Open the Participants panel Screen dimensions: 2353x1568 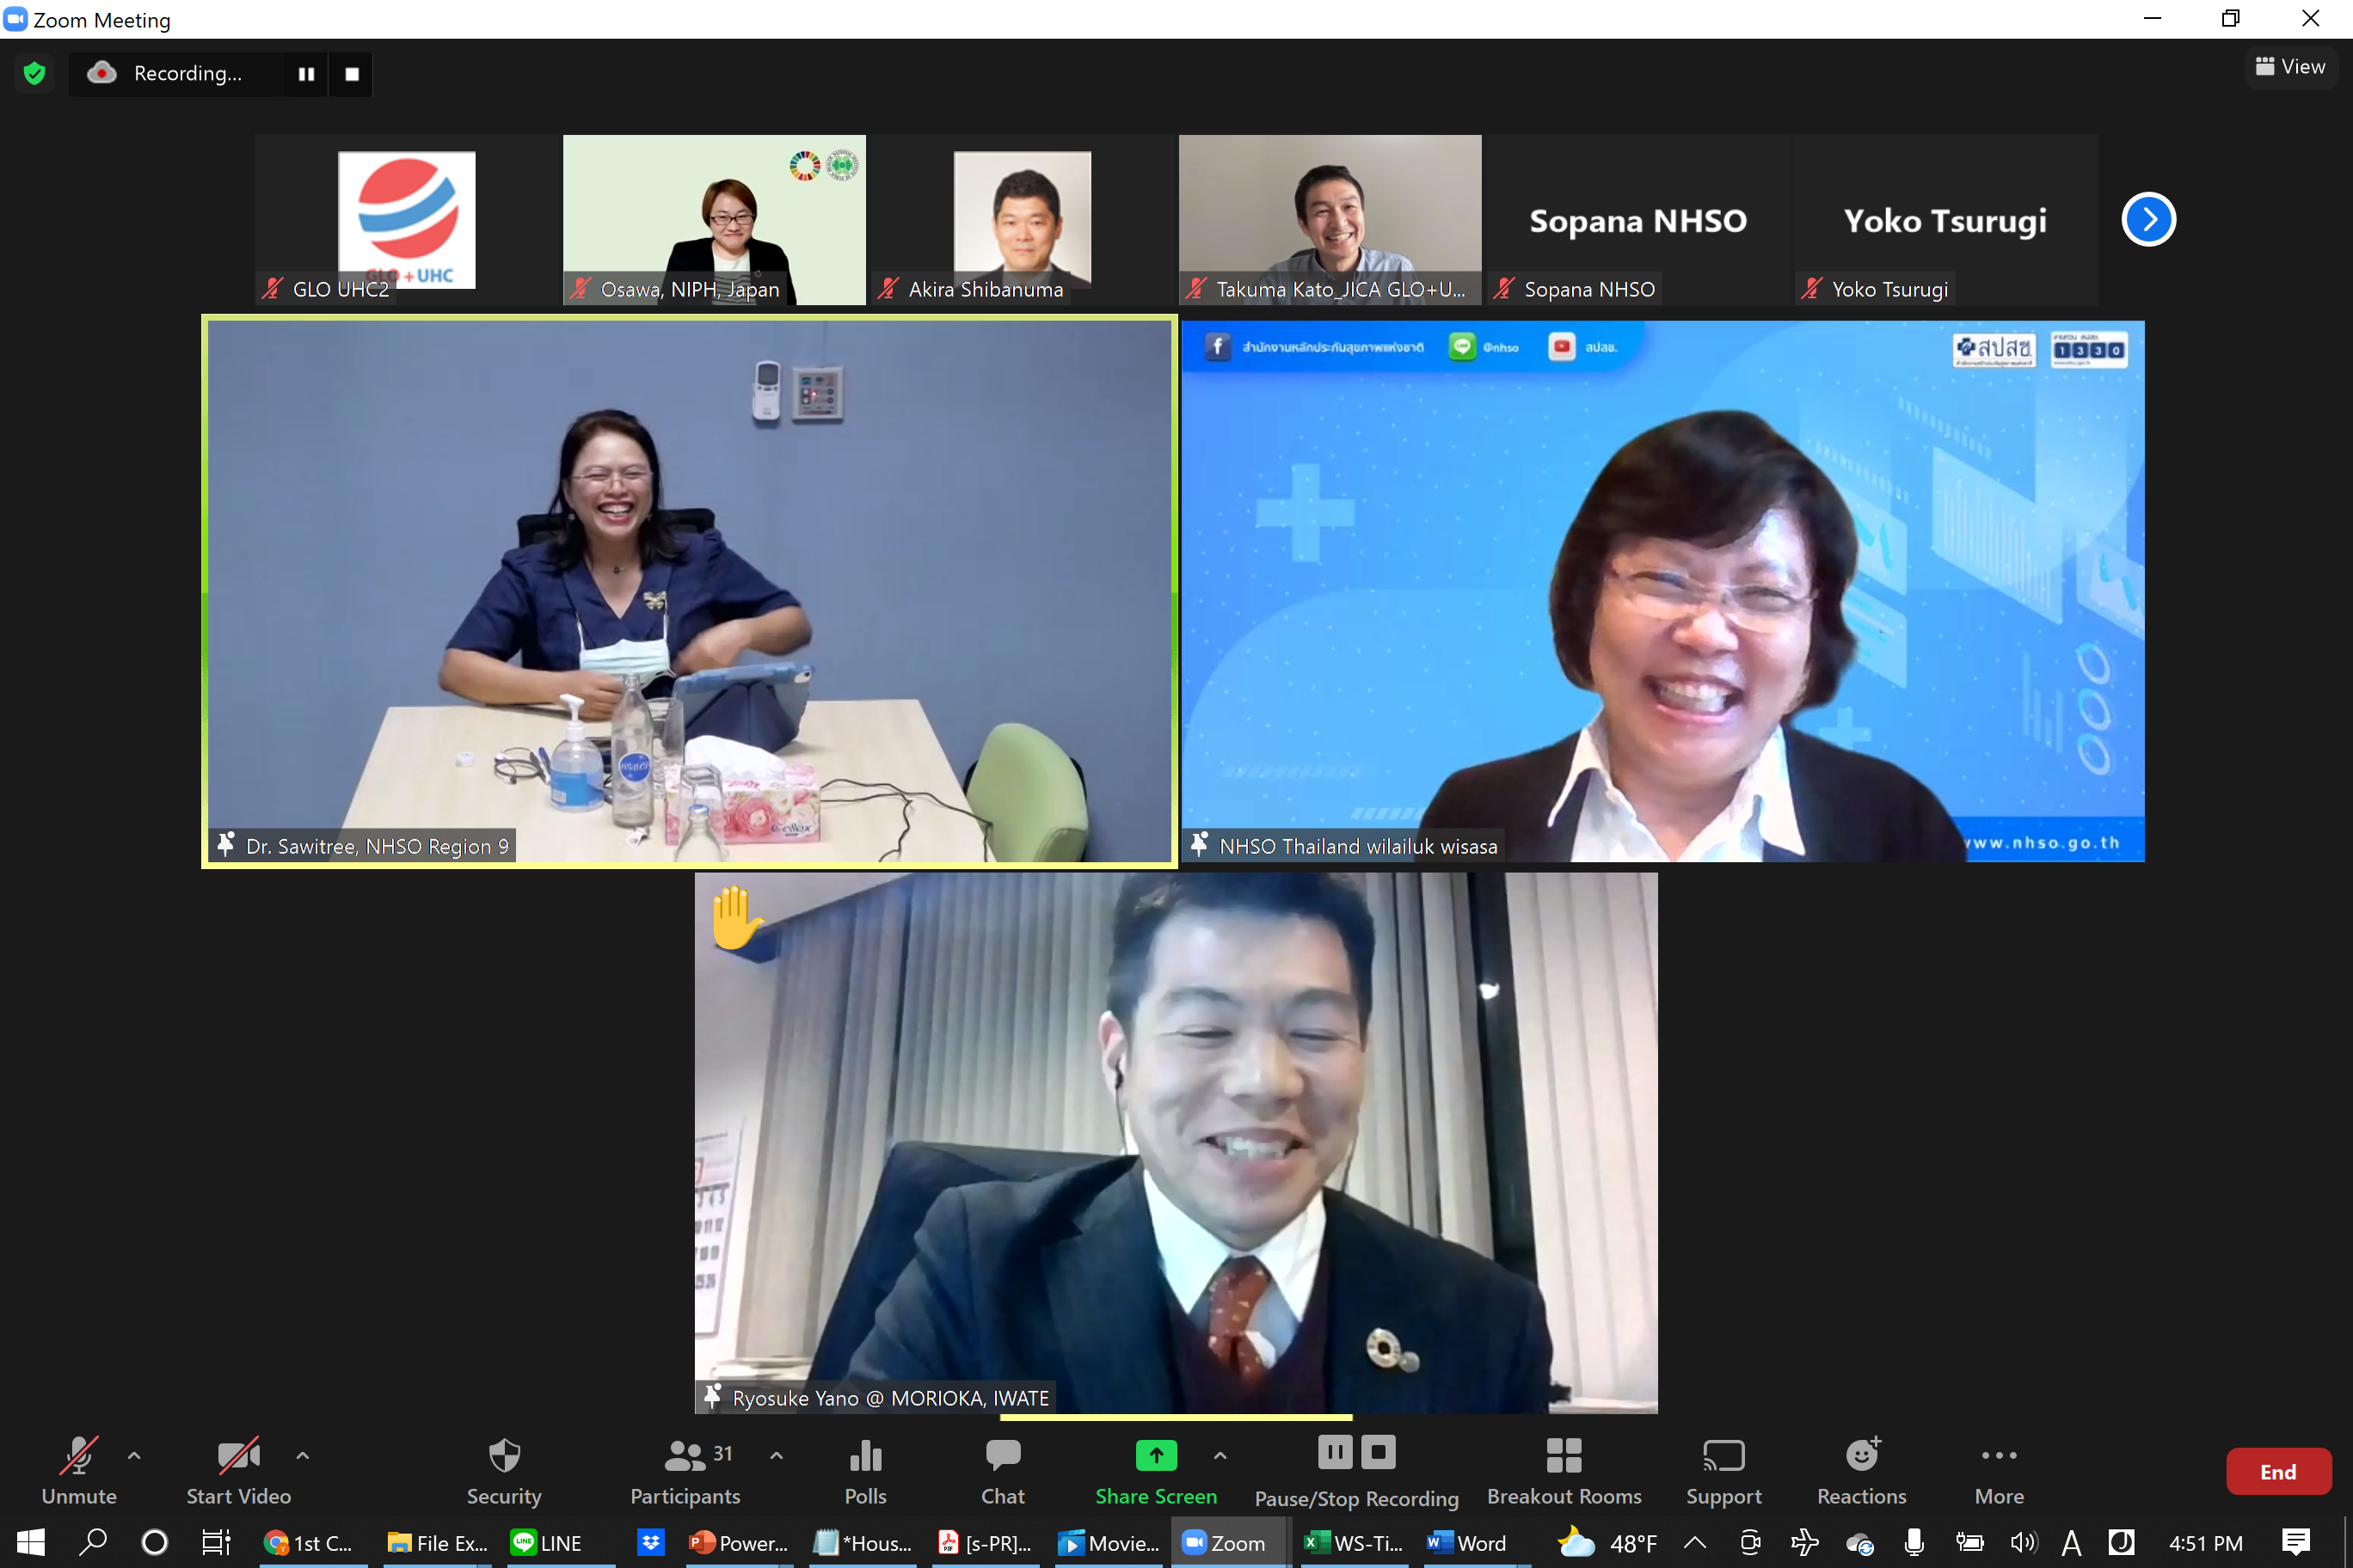coord(685,1471)
